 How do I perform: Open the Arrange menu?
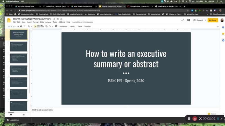point(48,22)
